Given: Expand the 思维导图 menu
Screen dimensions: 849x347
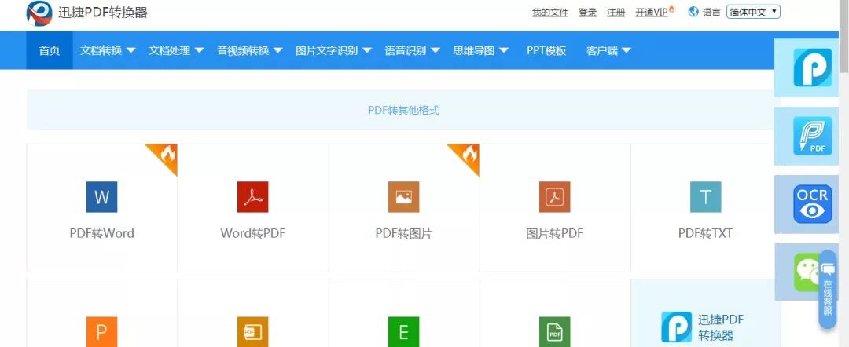Looking at the screenshot, I should tap(481, 50).
